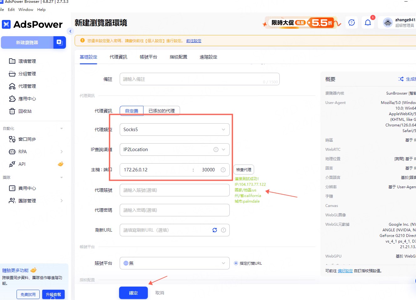Switch to the 基礎設定 tab
Viewport: 416px width, 300px height.
click(88, 57)
